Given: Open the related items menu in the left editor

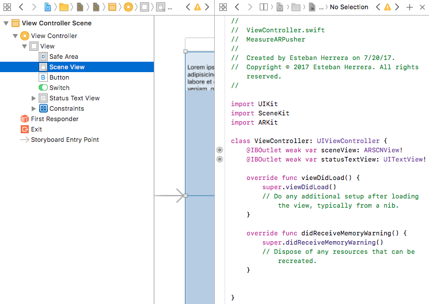Looking at the screenshot, I should (7, 7).
